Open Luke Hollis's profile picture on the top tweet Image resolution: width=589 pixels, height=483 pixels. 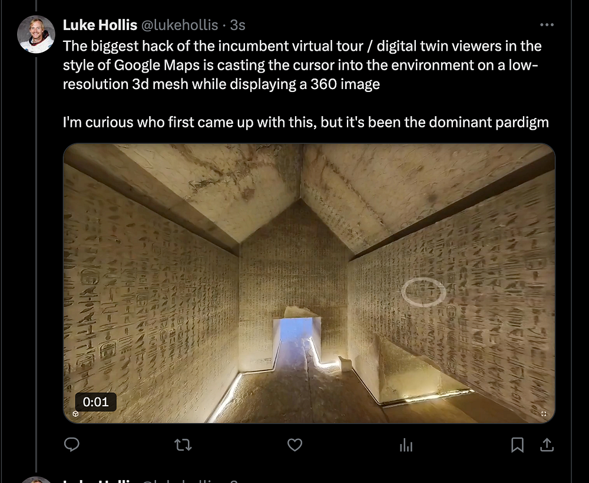click(36, 34)
